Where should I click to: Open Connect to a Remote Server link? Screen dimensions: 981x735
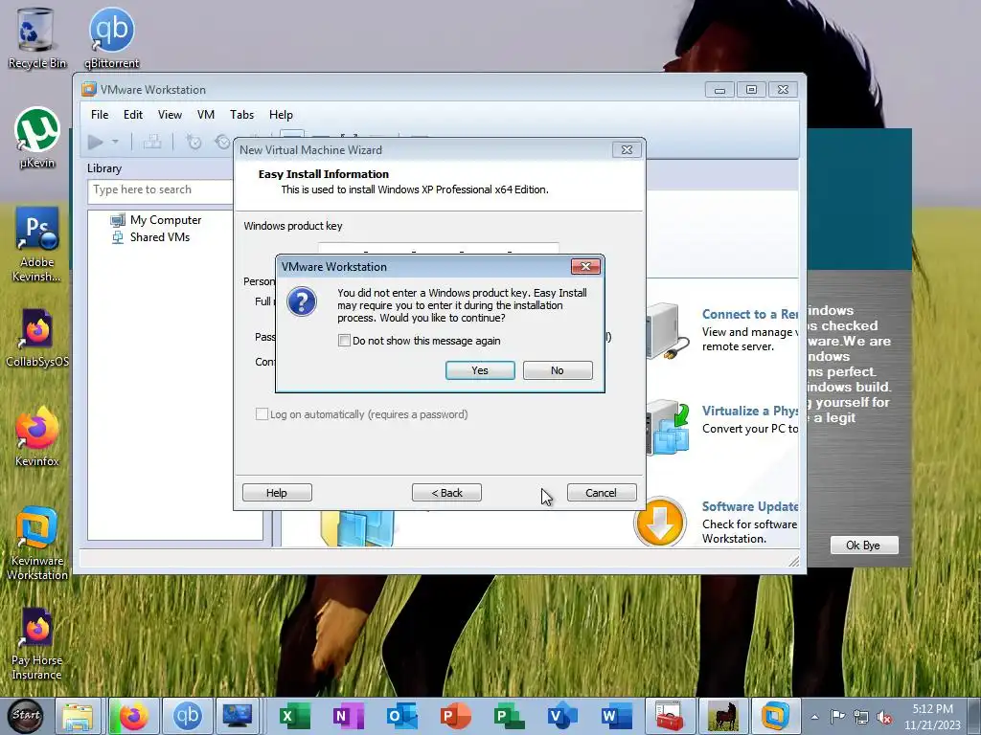pos(749,314)
